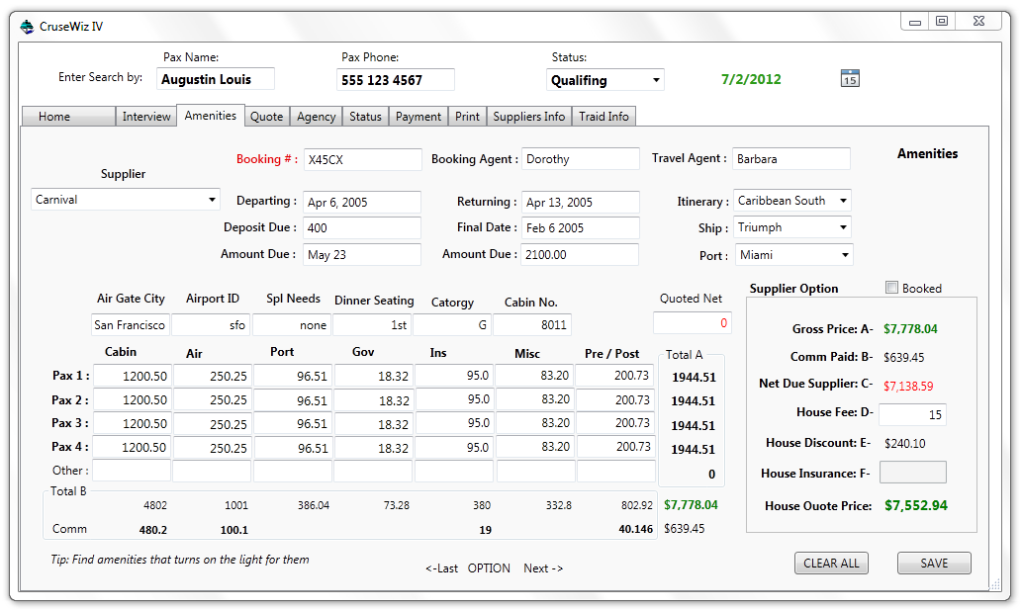Maximize the CruseWiz window
Screen dimensions: 1022x610
(x=942, y=21)
